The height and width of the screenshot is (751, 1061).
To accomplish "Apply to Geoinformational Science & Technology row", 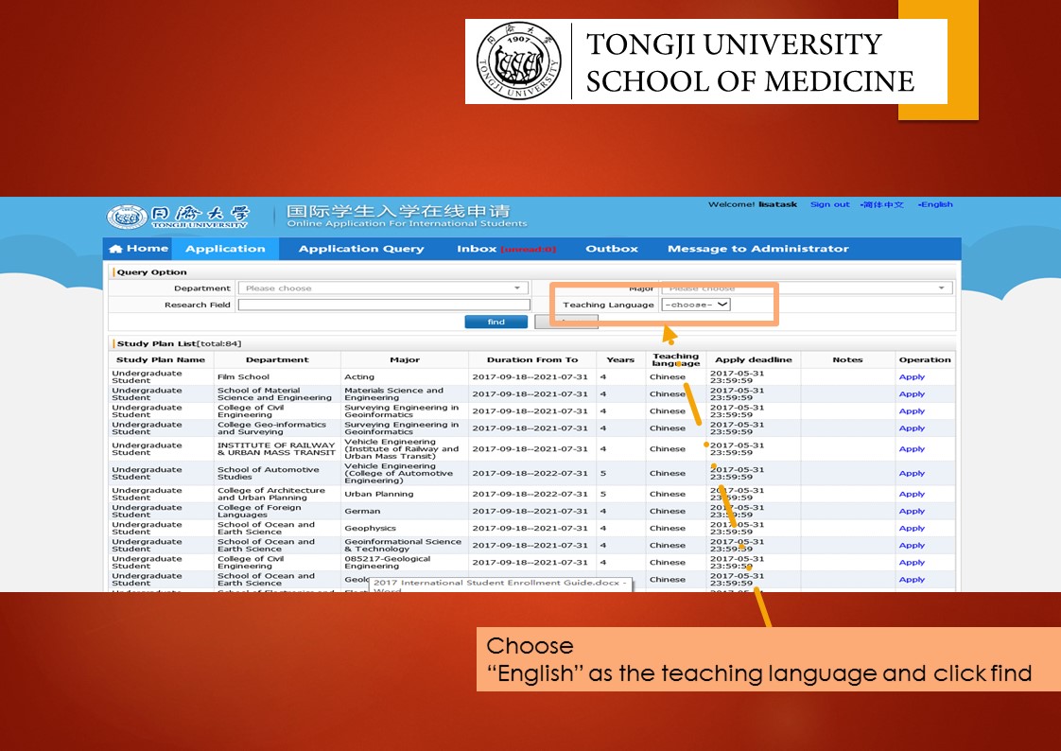I will click(x=912, y=546).
